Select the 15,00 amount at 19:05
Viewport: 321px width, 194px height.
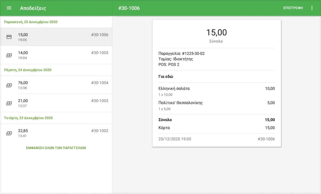(x=23, y=35)
